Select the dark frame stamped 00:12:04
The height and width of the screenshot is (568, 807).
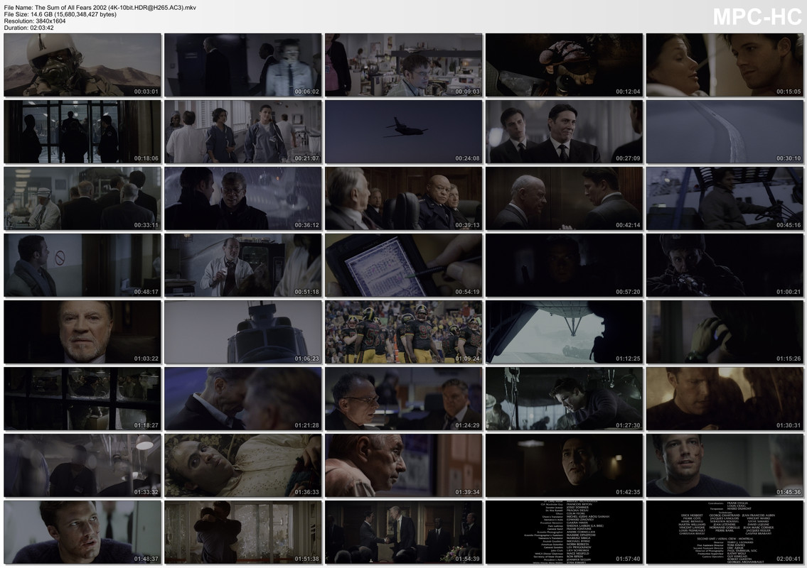564,65
